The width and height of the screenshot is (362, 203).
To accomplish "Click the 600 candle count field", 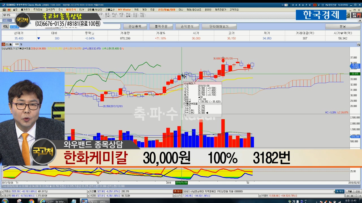I will pyautogui.click(x=16, y=44).
